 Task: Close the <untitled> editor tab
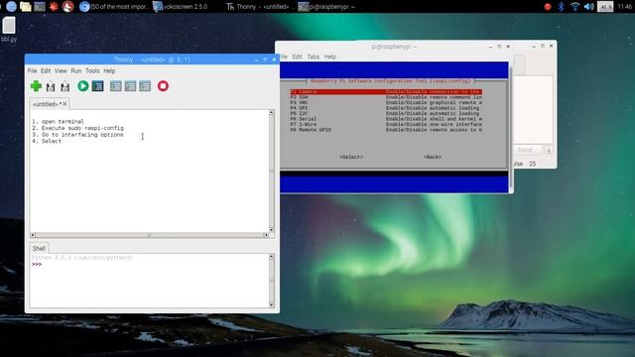pos(64,104)
